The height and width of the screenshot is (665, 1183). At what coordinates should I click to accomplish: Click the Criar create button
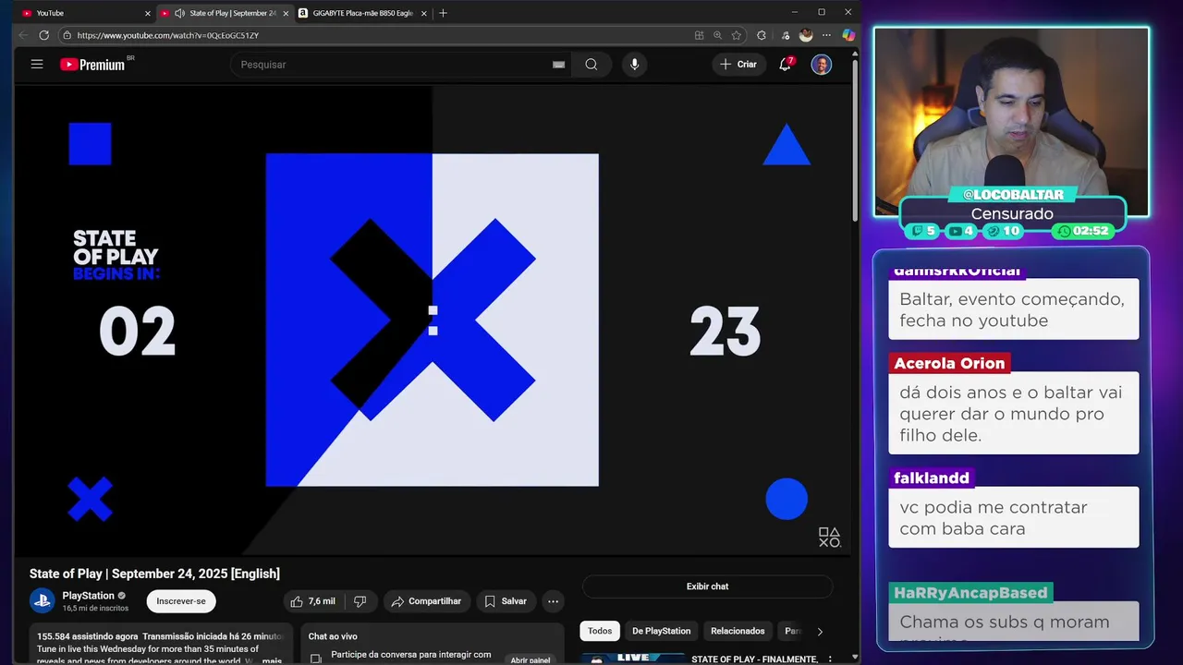pos(738,65)
